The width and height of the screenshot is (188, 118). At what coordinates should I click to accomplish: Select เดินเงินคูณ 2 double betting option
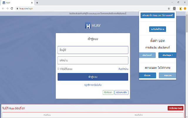pyautogui.click(x=167, y=55)
